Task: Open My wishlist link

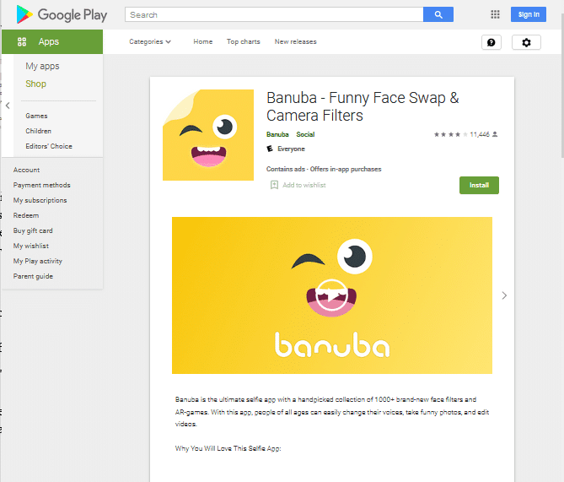Action: 31,246
